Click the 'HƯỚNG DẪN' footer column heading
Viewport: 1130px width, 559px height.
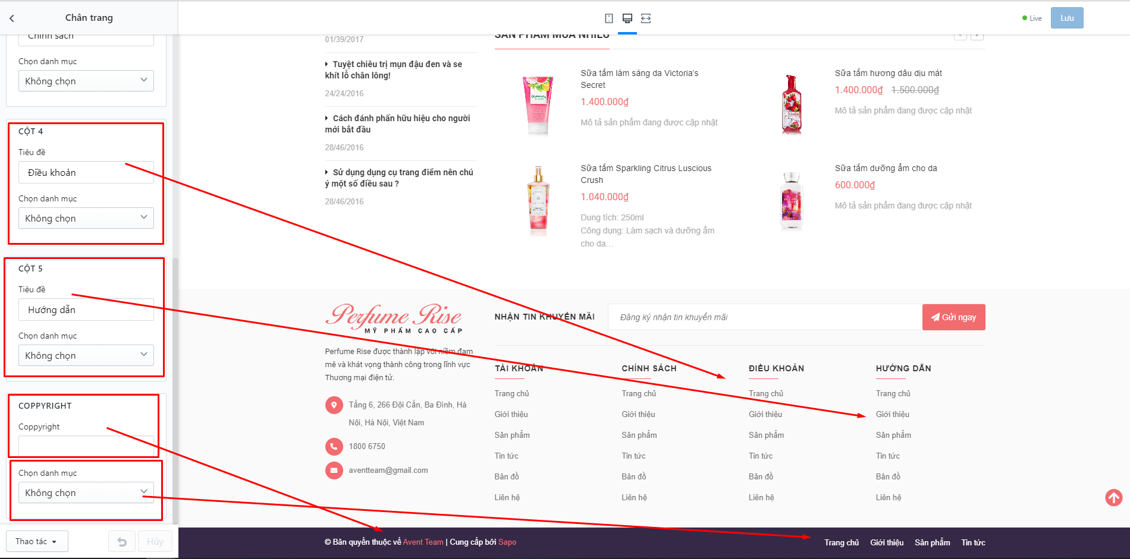tap(903, 368)
